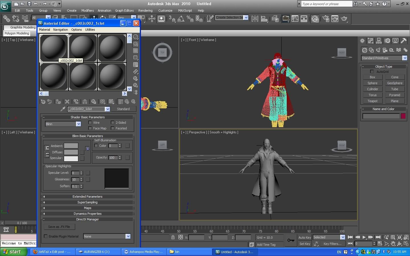The height and width of the screenshot is (256, 410).
Task: Open the Modifiers menu
Action: click(x=87, y=11)
